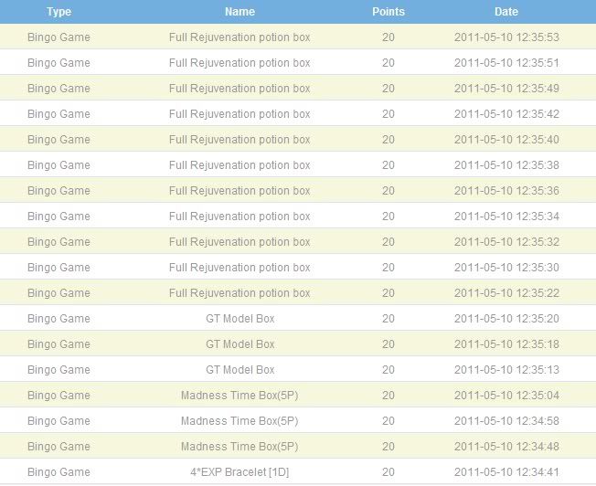Click Bingo Game in the 12:35:53 row
This screenshot has width=596, height=486.
pyautogui.click(x=59, y=37)
